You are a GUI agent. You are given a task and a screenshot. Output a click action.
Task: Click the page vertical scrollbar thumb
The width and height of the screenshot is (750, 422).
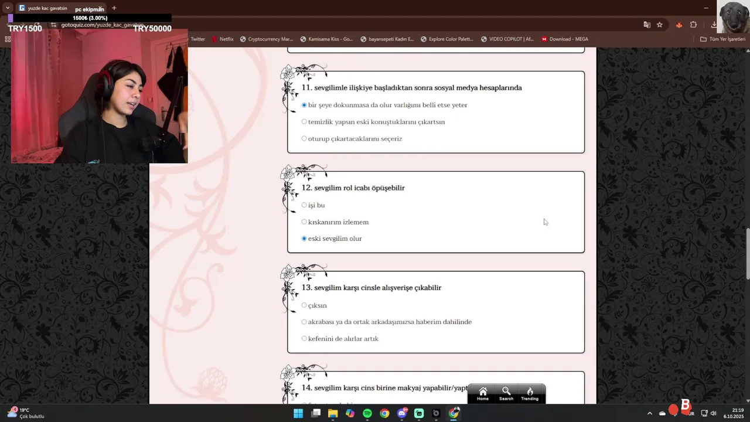tap(747, 253)
